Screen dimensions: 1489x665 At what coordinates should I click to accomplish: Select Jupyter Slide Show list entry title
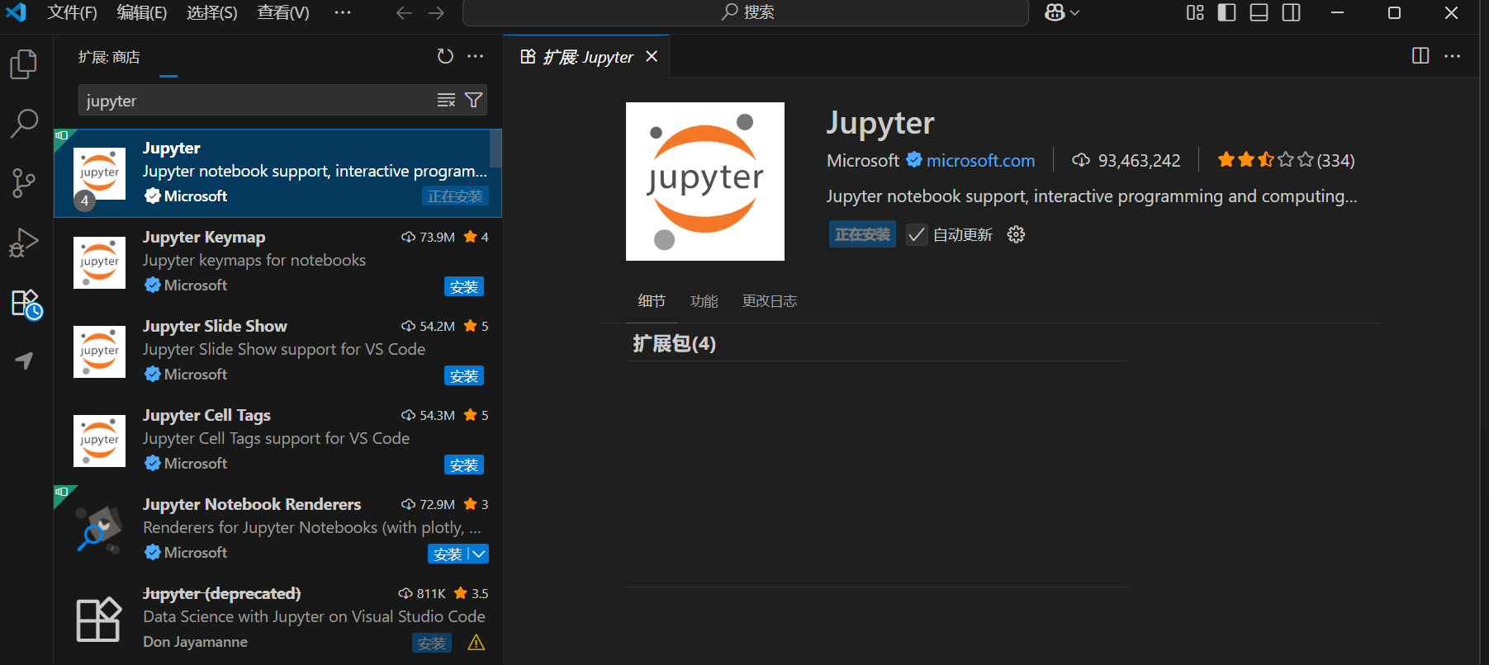(215, 326)
